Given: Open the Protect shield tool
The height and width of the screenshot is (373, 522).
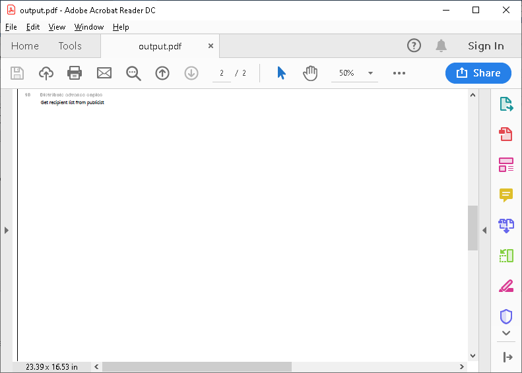Looking at the screenshot, I should (506, 316).
